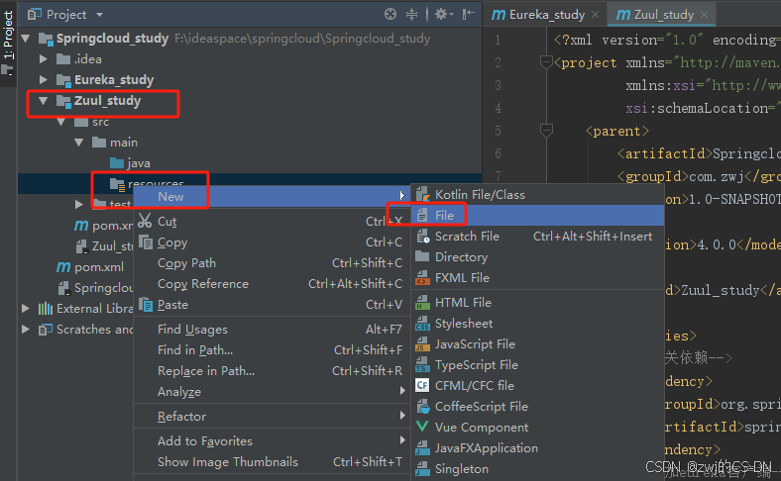Viewport: 781px width, 481px height.
Task: Expand Scratches and Consoles node arrow
Action: pos(26,330)
